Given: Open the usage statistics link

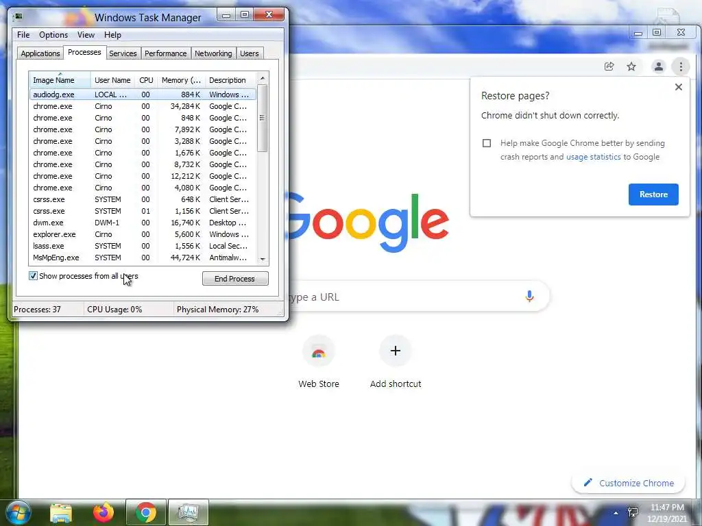Looking at the screenshot, I should pos(593,157).
